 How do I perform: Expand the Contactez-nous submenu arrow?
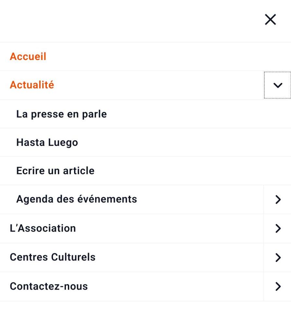[x=277, y=286]
